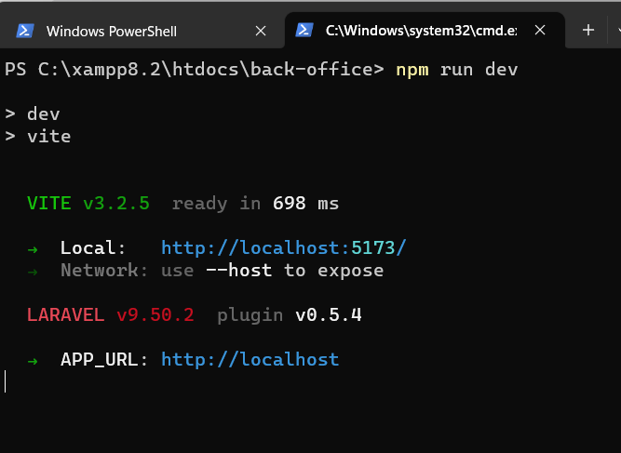Image resolution: width=621 pixels, height=453 pixels.
Task: Expand the new tab profile dropdown arrow
Action: click(618, 30)
